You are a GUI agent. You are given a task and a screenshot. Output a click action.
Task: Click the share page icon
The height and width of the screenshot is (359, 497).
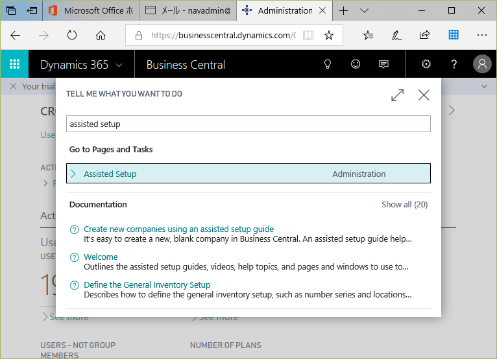pyautogui.click(x=425, y=35)
